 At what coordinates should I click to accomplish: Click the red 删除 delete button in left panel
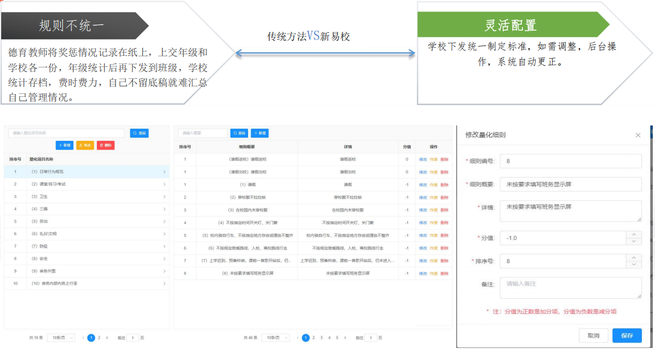coord(105,145)
